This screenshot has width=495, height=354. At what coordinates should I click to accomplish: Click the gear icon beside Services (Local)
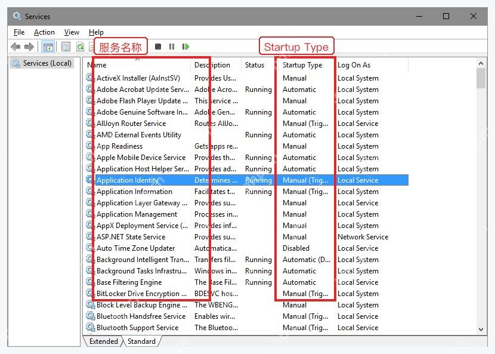[x=15, y=63]
